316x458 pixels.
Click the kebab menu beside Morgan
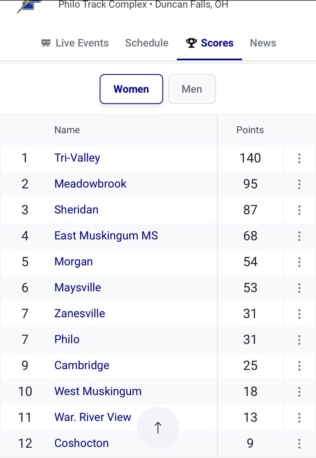coord(299,262)
